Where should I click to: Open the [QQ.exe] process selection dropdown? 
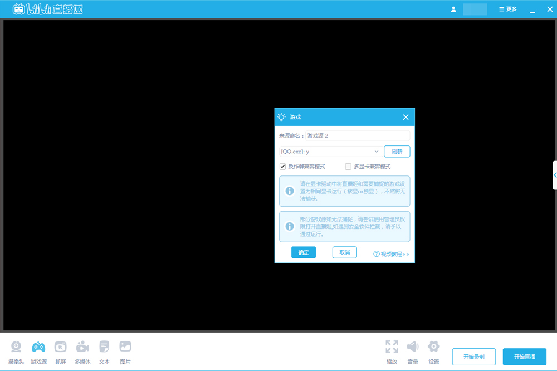(329, 151)
